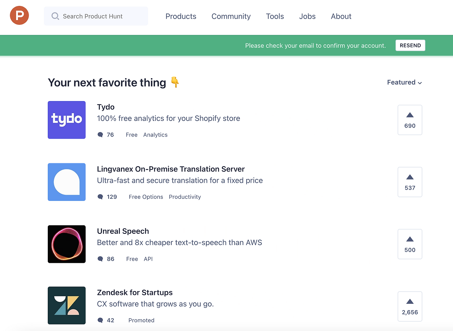Screen dimensions: 453x331
Task: Click the "Please check your email" banner message
Action: 315,46
